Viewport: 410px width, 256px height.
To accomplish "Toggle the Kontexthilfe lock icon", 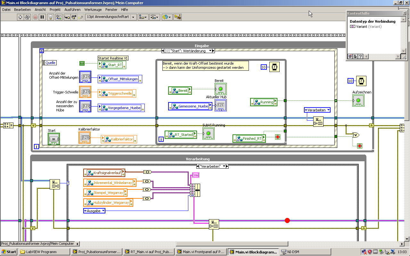I will pos(355,57).
